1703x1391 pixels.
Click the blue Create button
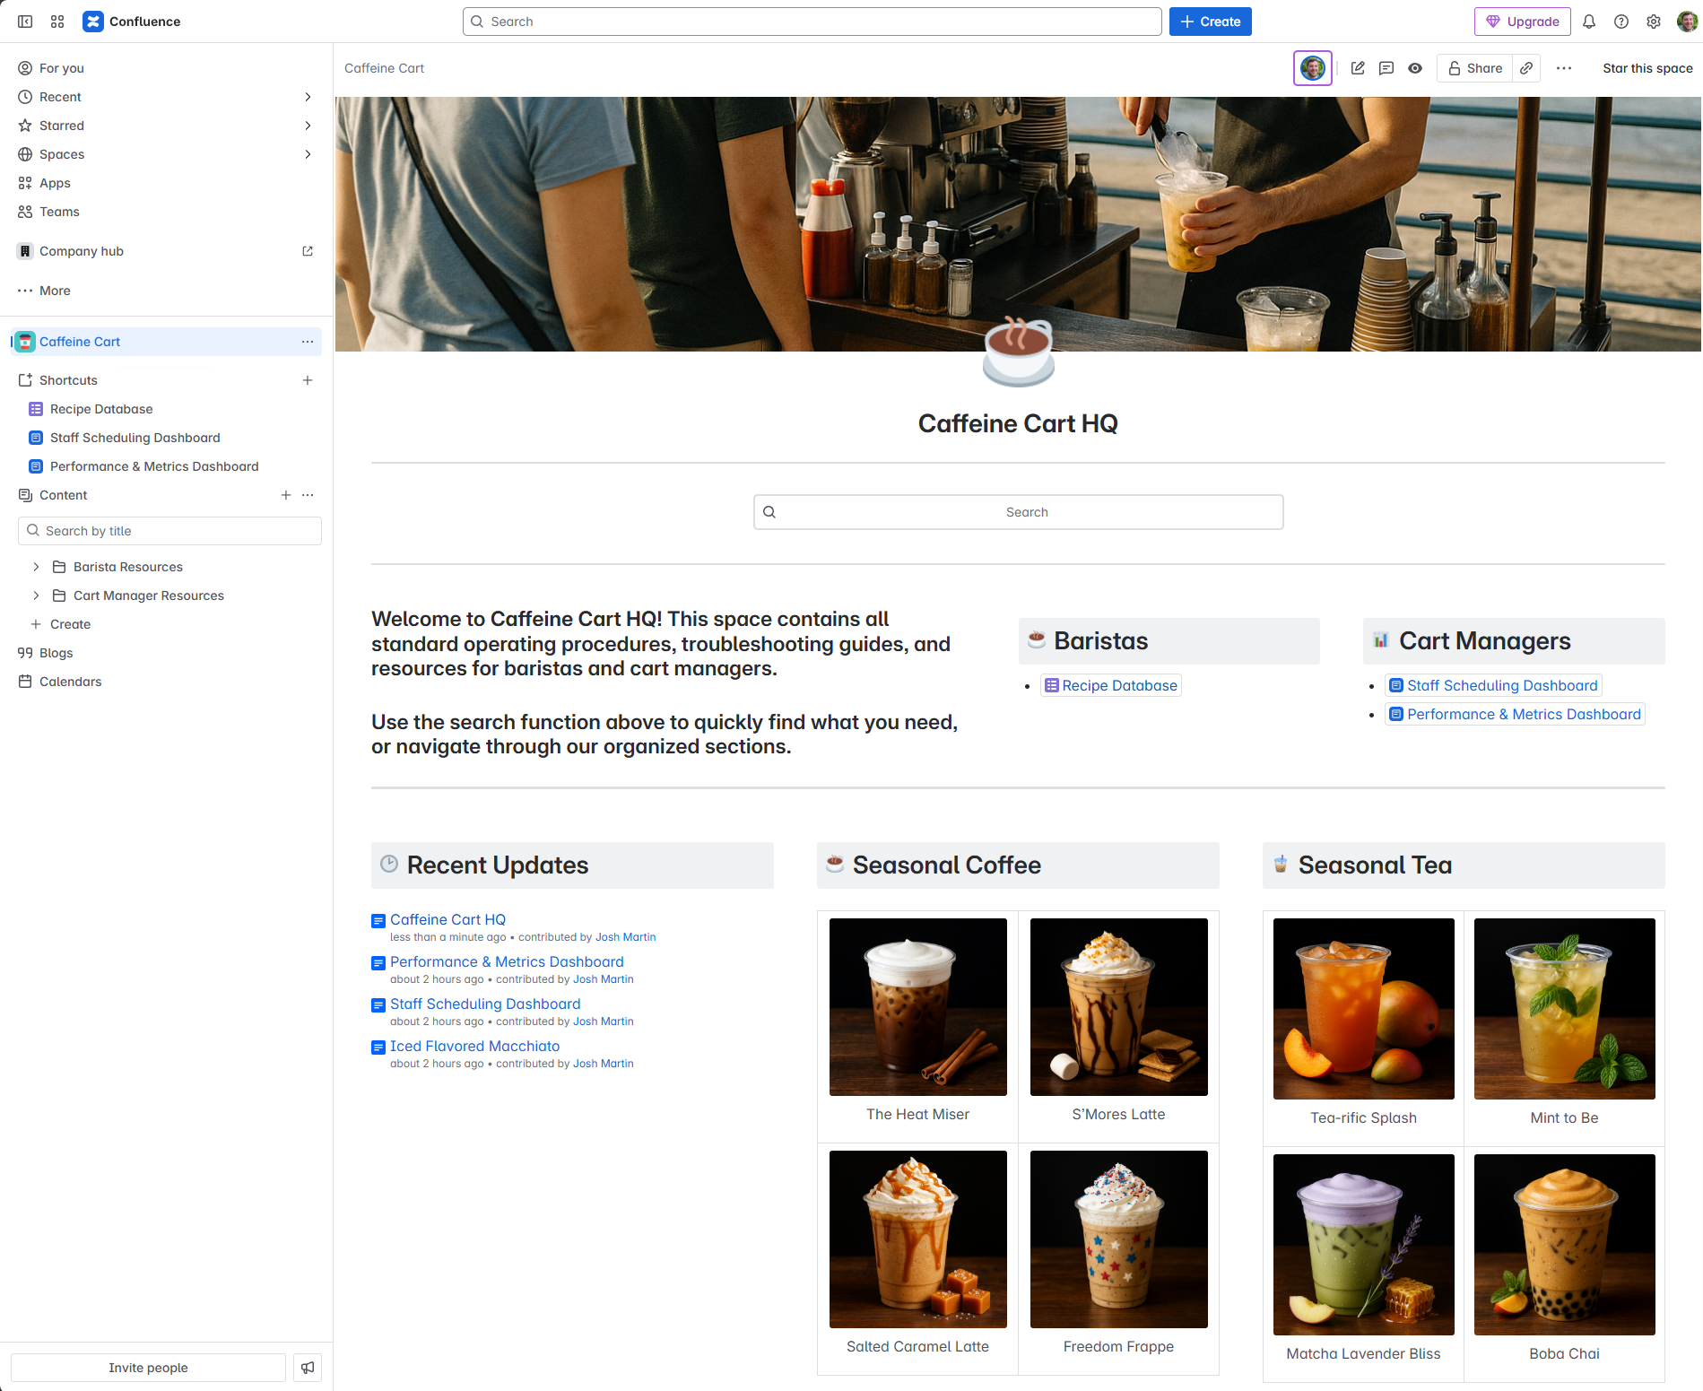[x=1210, y=22]
